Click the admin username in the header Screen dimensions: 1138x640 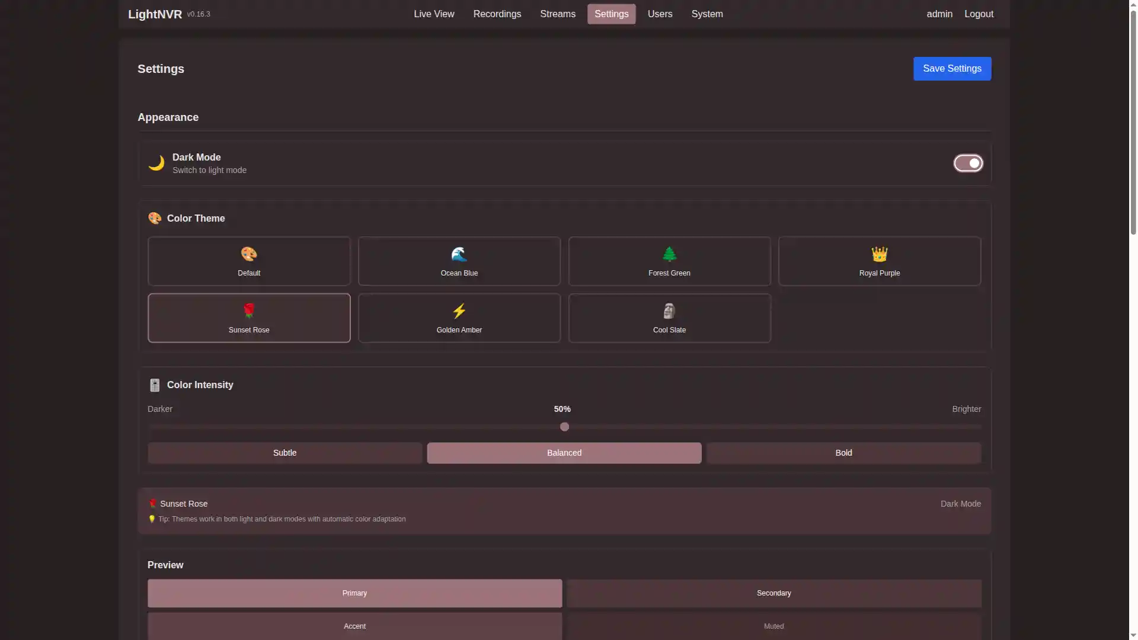939,14
